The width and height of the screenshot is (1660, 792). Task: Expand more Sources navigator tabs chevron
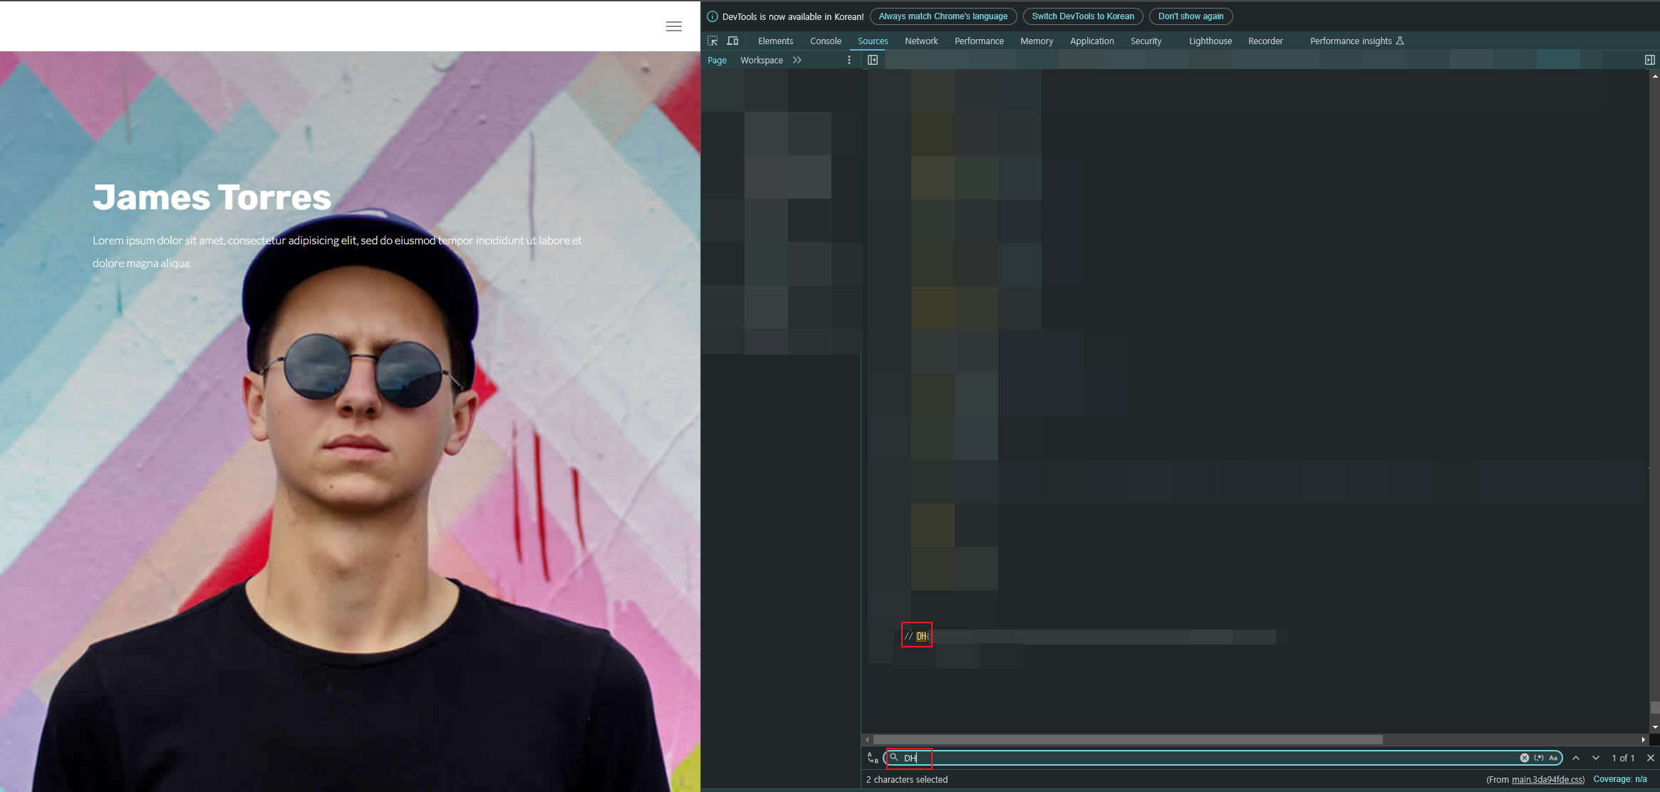click(x=797, y=60)
